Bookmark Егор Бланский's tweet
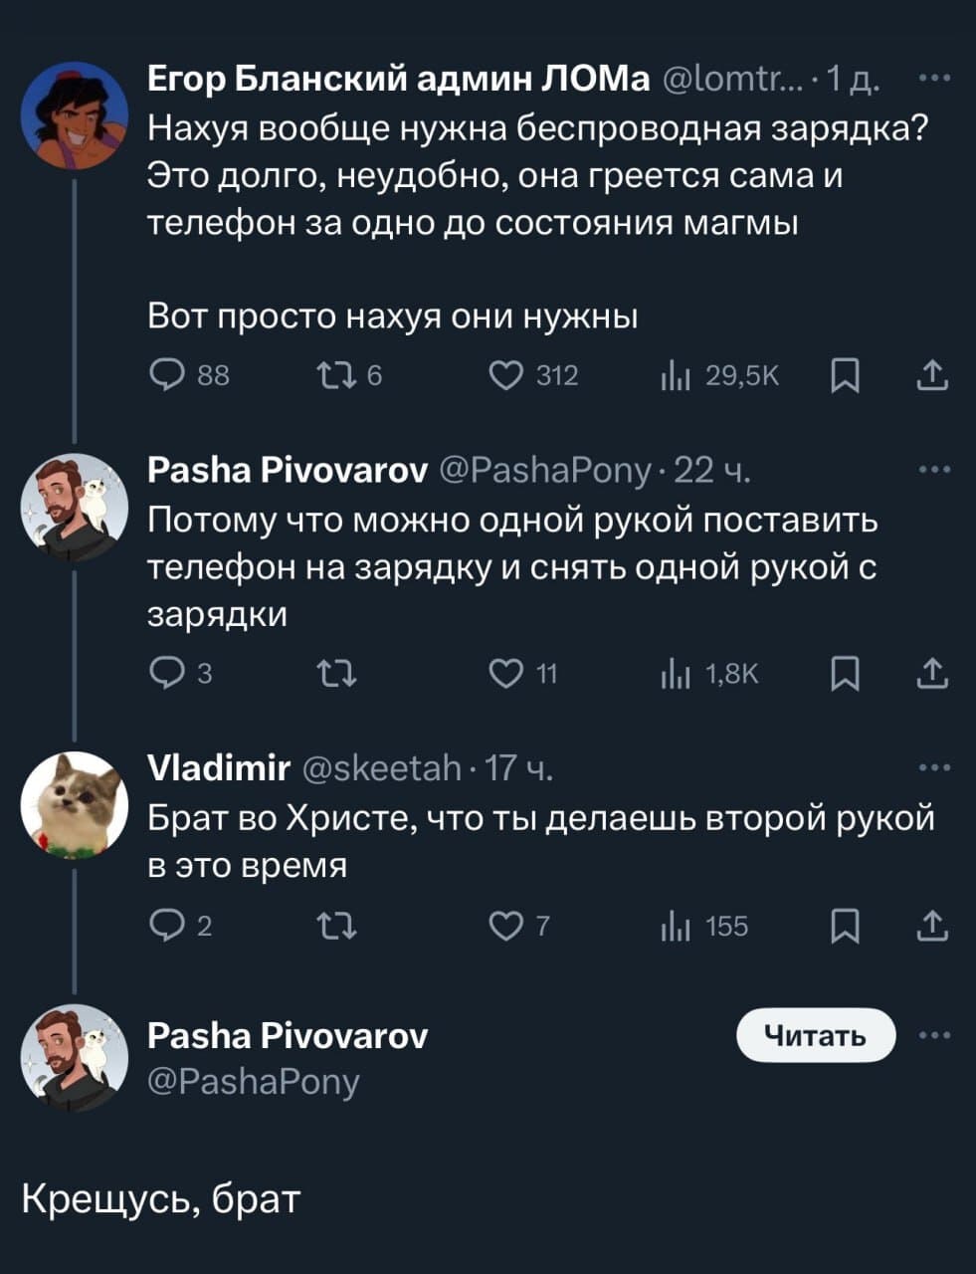This screenshot has height=1274, width=976. (x=844, y=375)
